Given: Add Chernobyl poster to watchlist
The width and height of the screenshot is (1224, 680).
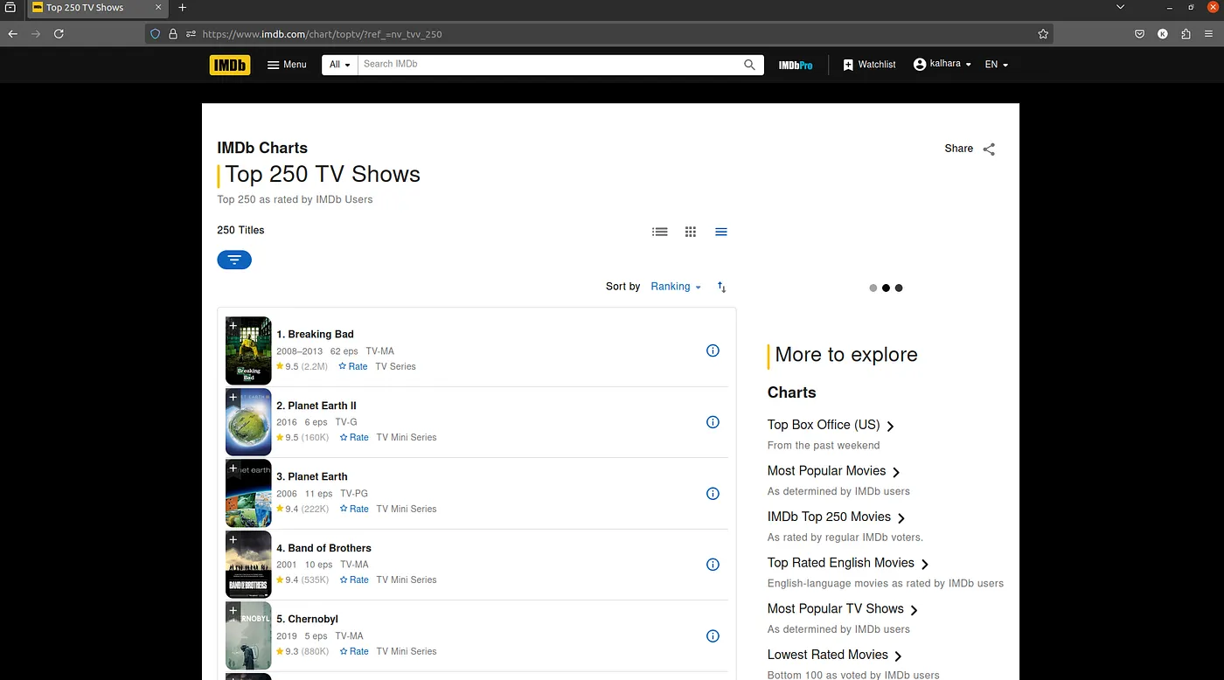Looking at the screenshot, I should 233,611.
